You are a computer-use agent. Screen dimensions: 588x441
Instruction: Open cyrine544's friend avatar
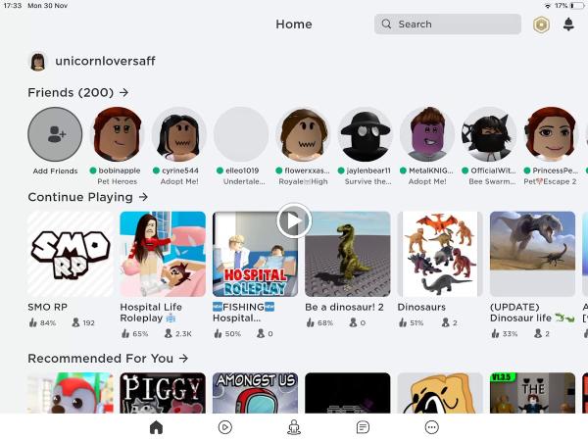tap(179, 134)
